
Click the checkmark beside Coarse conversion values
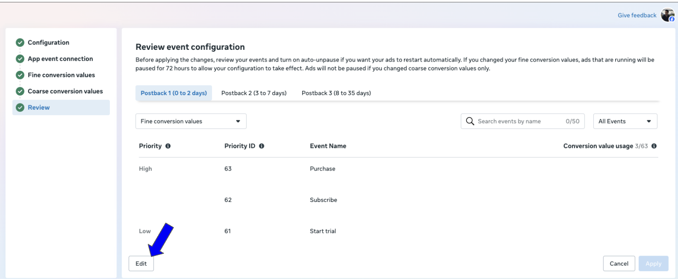[20, 91]
